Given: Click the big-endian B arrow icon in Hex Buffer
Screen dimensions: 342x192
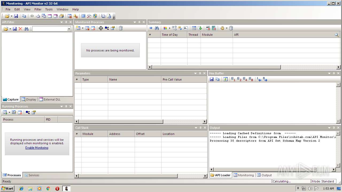Looking at the screenshot, I should [x=265, y=79].
